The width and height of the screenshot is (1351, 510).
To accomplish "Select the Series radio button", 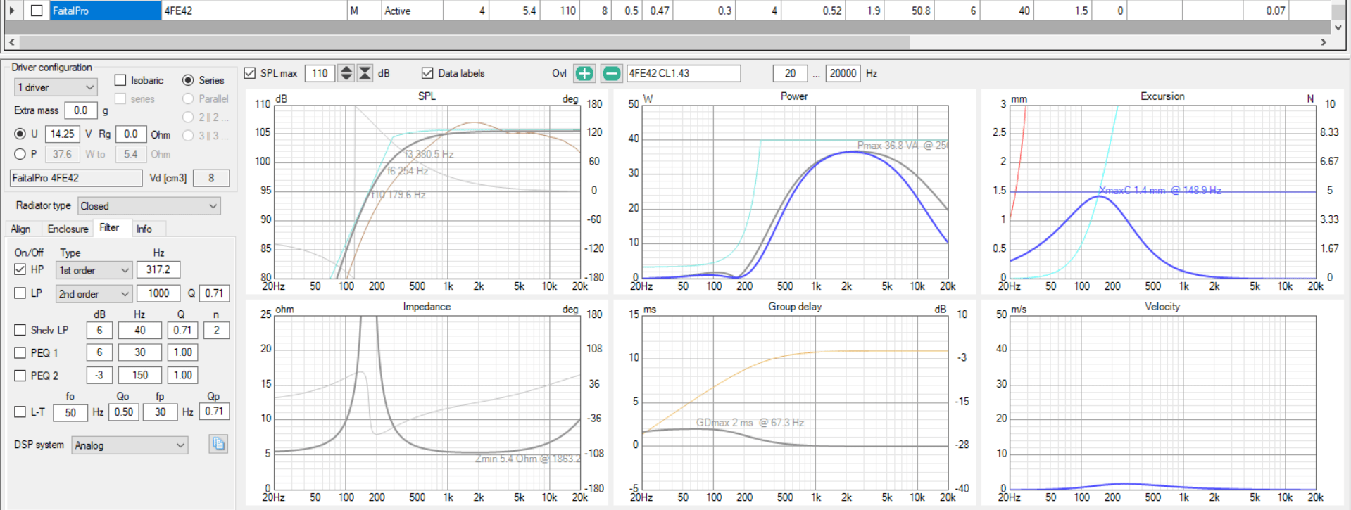I will tap(188, 80).
